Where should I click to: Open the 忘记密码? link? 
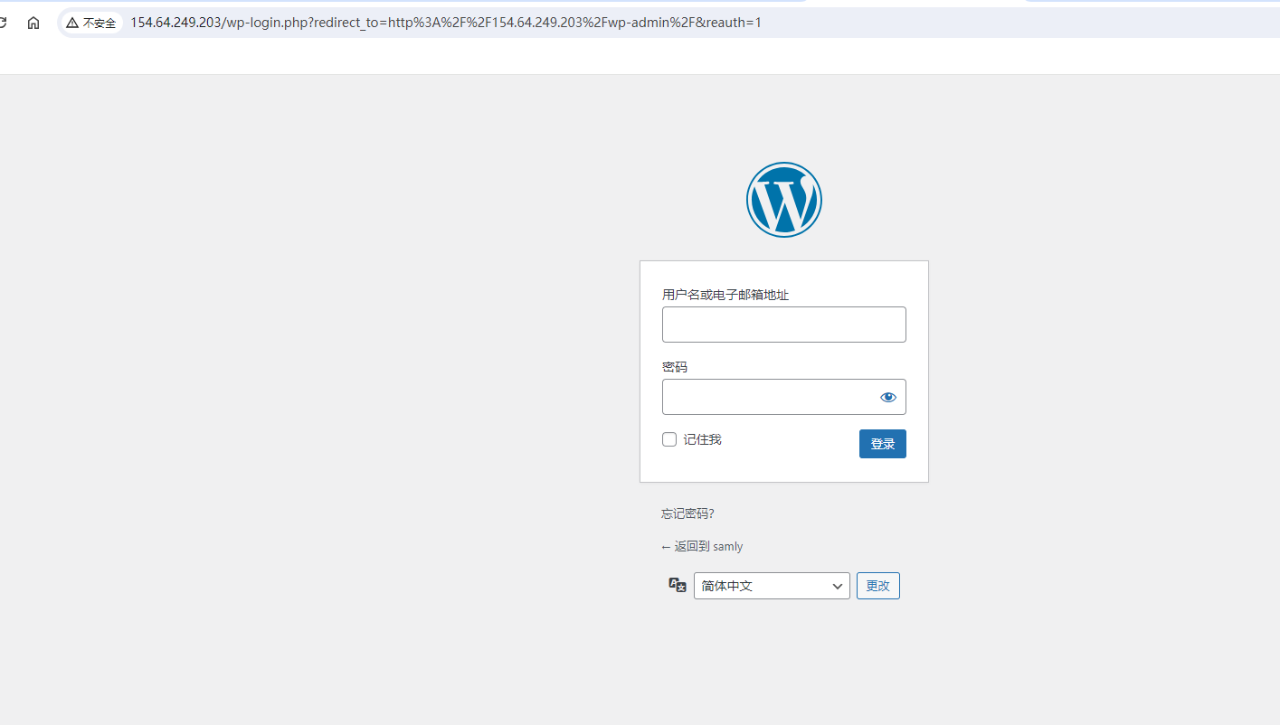tap(687, 513)
